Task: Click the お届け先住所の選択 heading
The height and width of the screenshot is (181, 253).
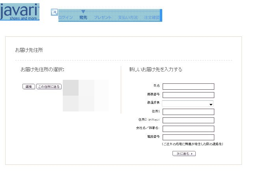Action: 43,70
